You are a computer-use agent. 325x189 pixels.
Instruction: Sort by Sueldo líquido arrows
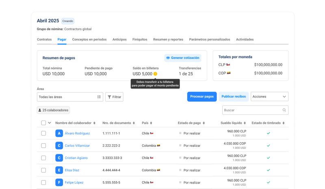click(x=245, y=123)
